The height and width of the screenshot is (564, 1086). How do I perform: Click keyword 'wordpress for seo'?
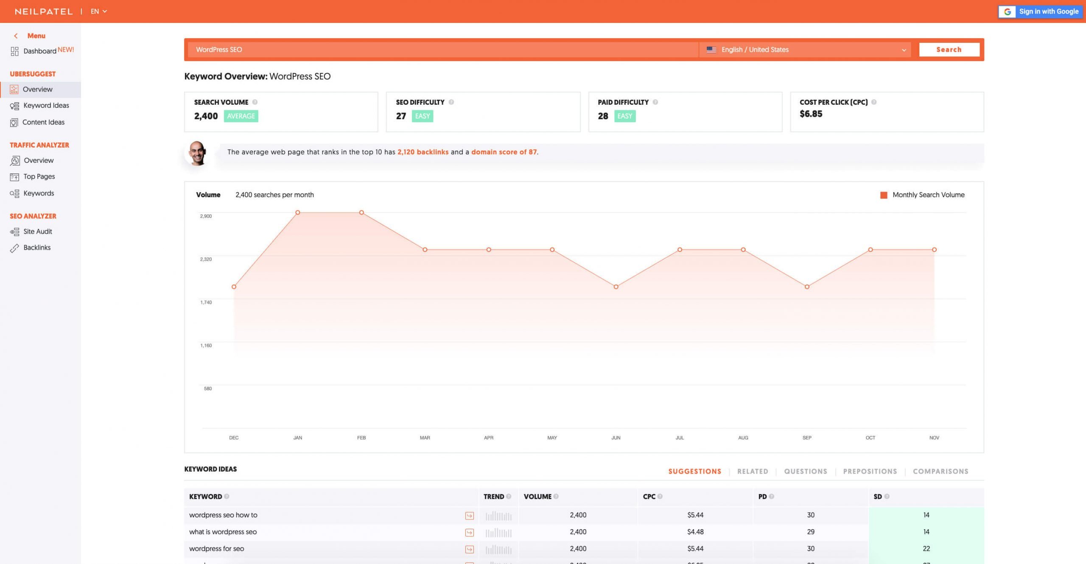pyautogui.click(x=216, y=549)
